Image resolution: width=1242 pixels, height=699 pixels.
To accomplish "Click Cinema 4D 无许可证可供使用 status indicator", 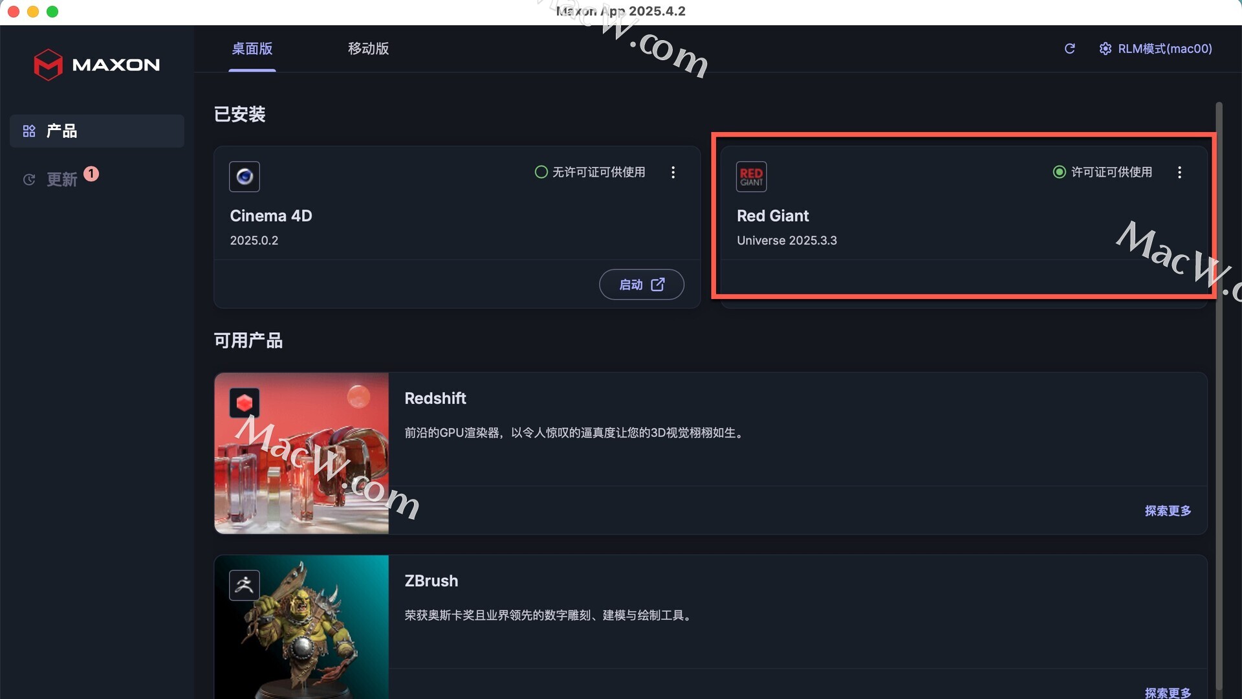I will (590, 172).
